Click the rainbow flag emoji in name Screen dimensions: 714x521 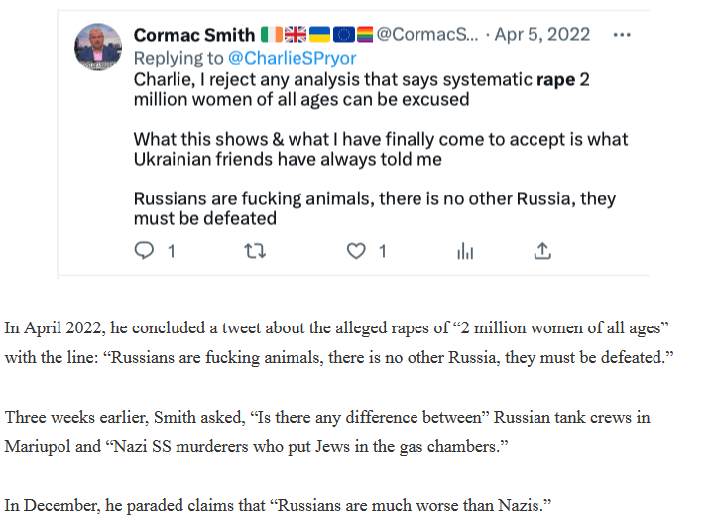click(365, 35)
